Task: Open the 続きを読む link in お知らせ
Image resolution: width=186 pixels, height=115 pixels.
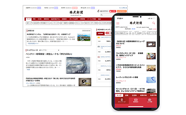Action: click(33, 43)
